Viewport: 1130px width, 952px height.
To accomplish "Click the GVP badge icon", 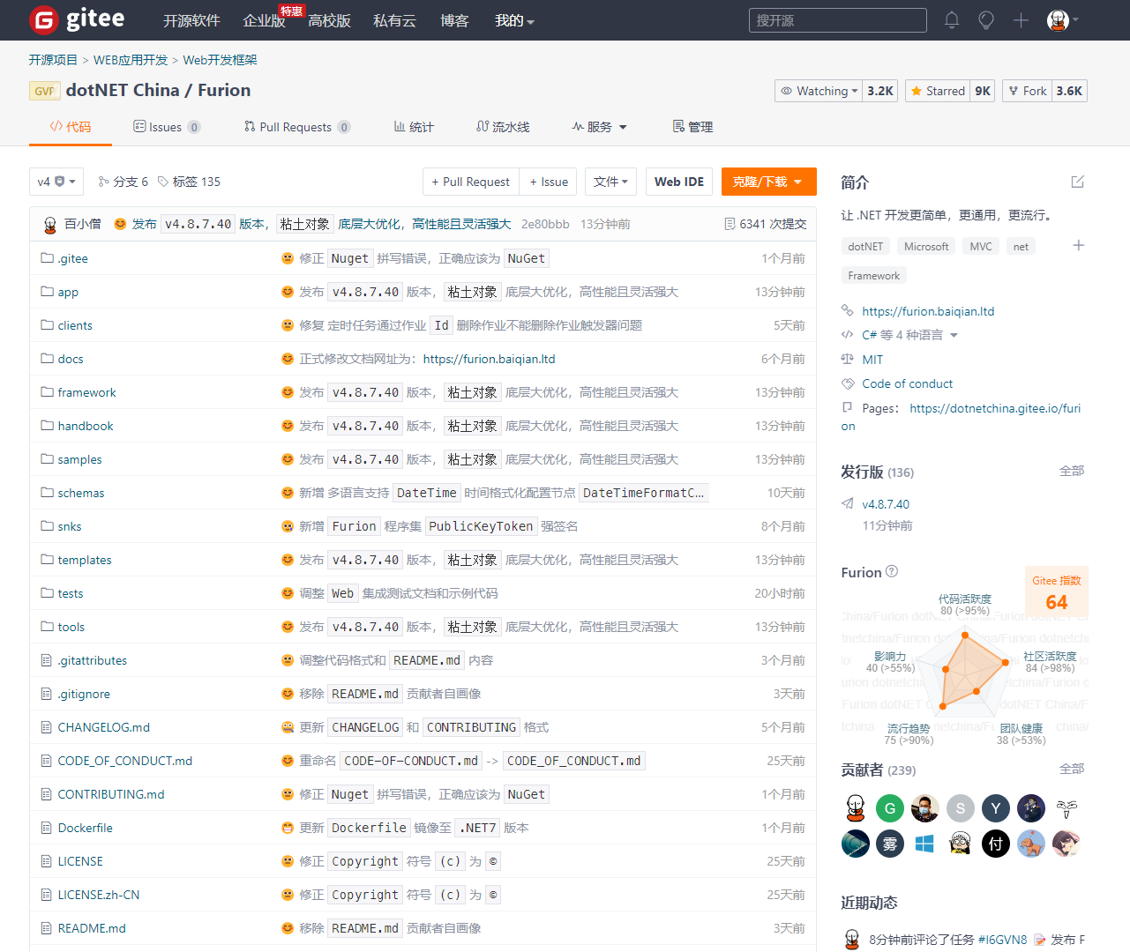I will click(x=44, y=91).
